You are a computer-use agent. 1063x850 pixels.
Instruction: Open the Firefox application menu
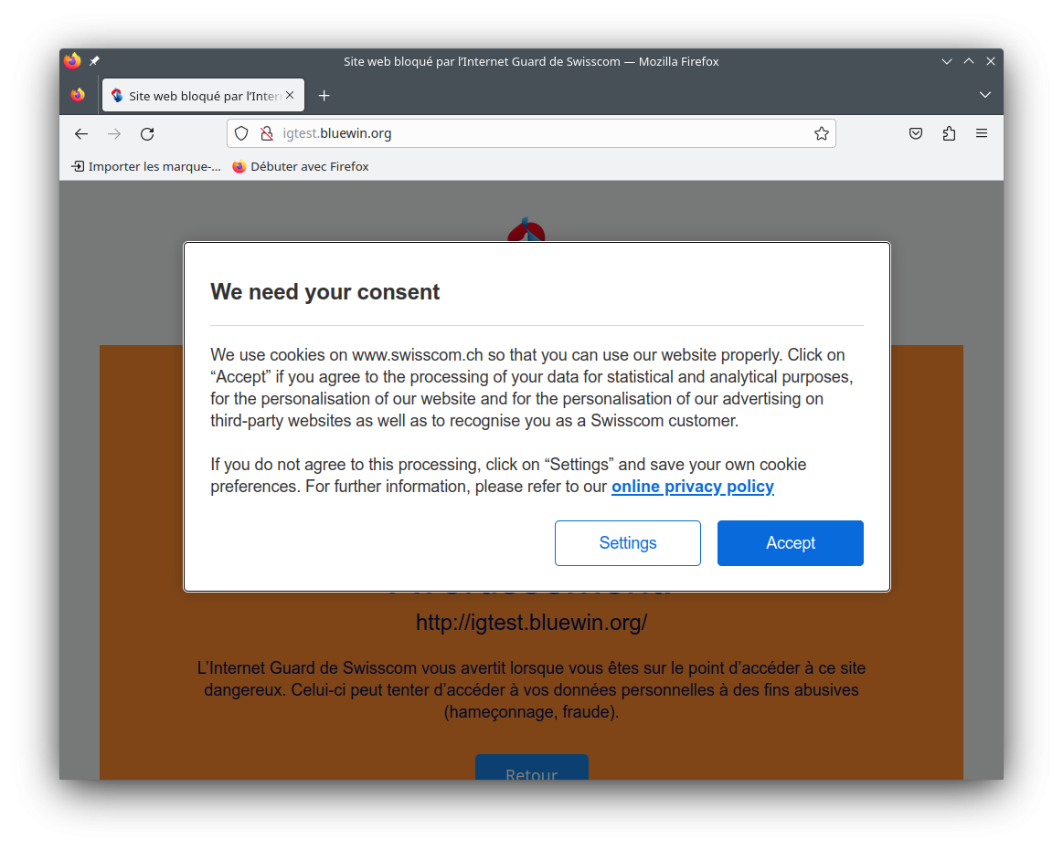coord(982,133)
